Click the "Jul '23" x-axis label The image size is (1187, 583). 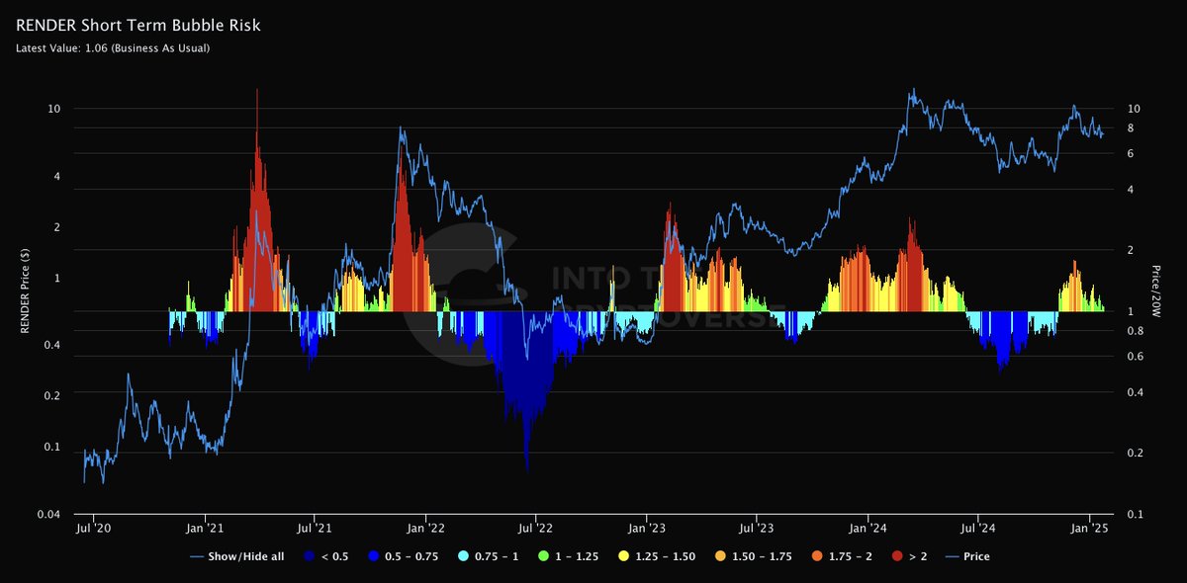[x=757, y=530]
